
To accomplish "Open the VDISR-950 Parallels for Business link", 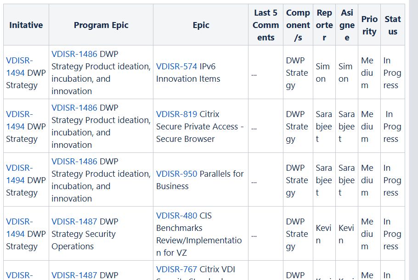I will click(x=176, y=174).
